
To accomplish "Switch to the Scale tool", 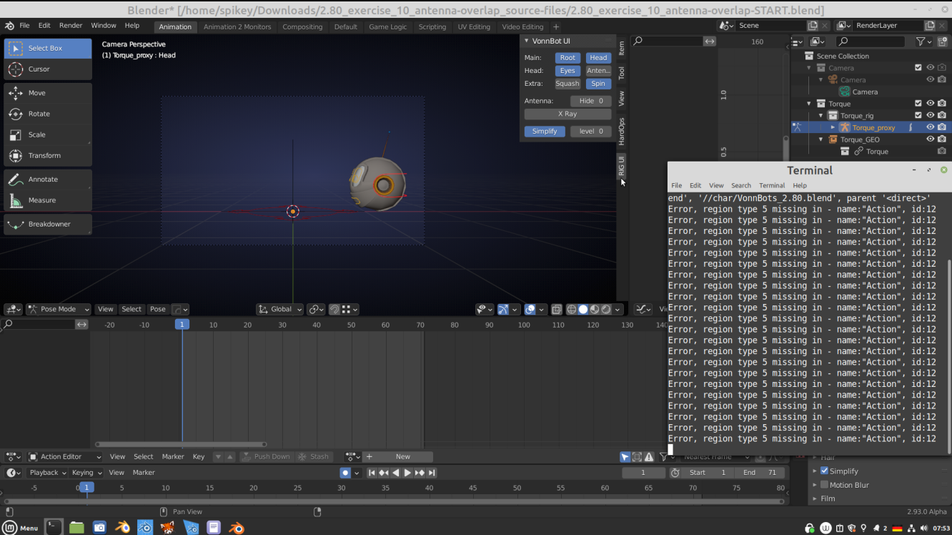I will point(47,134).
